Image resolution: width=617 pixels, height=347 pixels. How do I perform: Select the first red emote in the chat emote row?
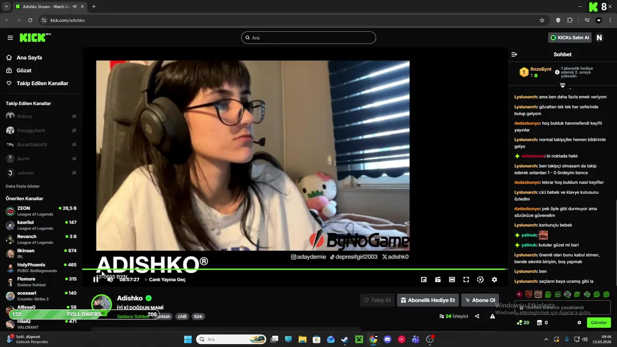click(519, 294)
